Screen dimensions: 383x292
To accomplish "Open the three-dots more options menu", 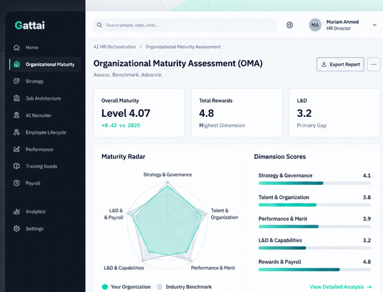I will (373, 64).
